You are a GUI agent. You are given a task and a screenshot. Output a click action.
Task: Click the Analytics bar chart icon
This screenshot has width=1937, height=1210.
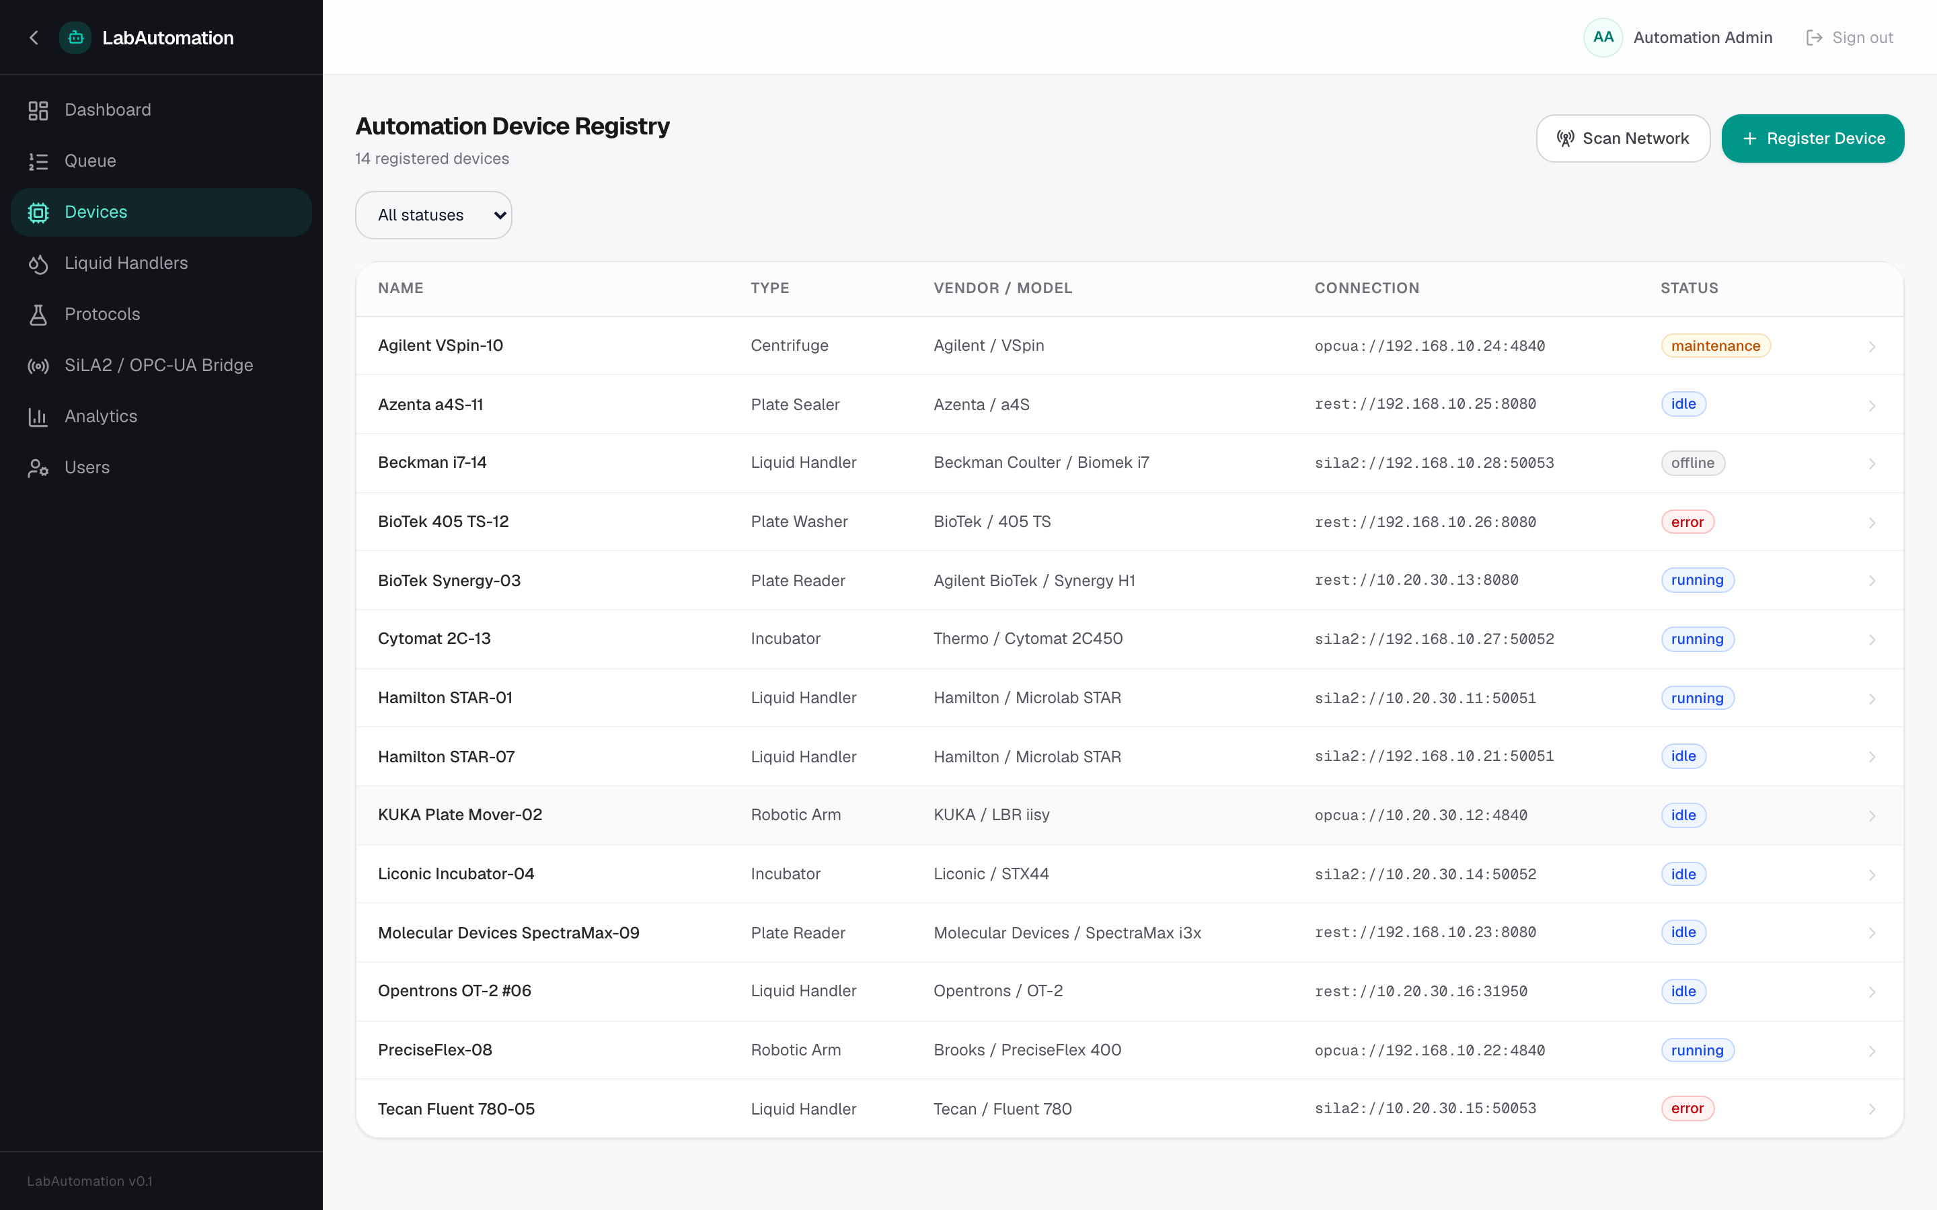coord(38,417)
